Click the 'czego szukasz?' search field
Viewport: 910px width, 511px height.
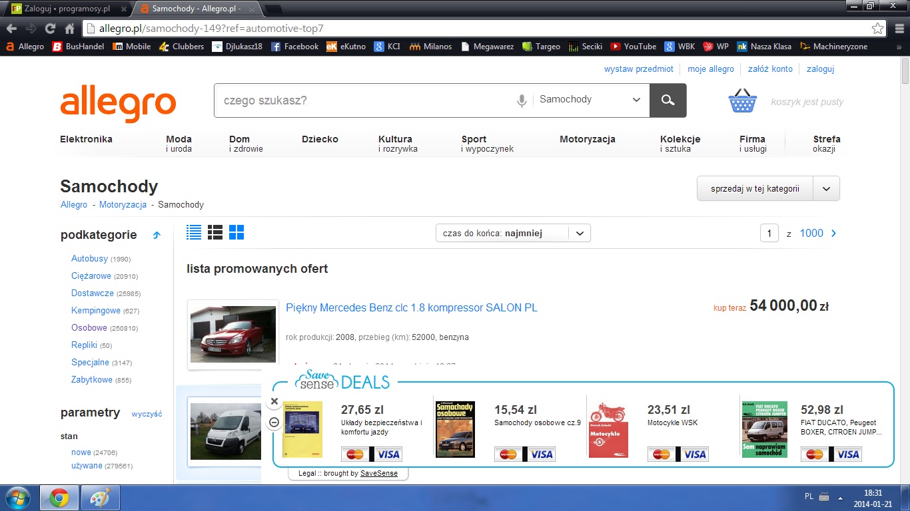[x=363, y=100]
